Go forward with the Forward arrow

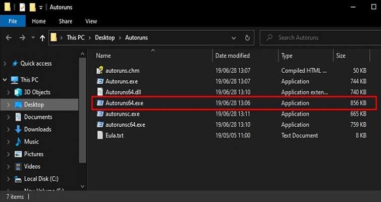point(22,38)
